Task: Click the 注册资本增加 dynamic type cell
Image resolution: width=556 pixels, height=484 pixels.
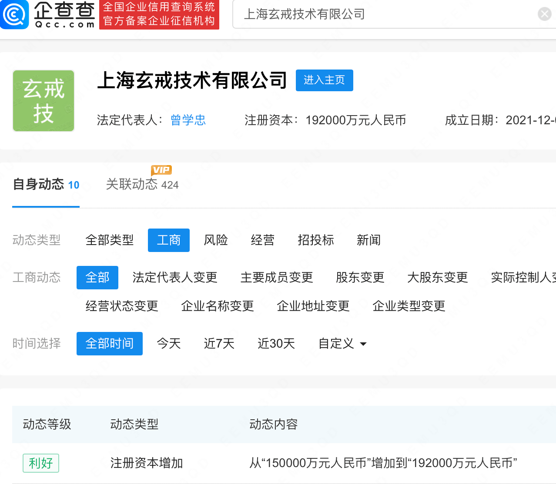Action: coord(147,463)
